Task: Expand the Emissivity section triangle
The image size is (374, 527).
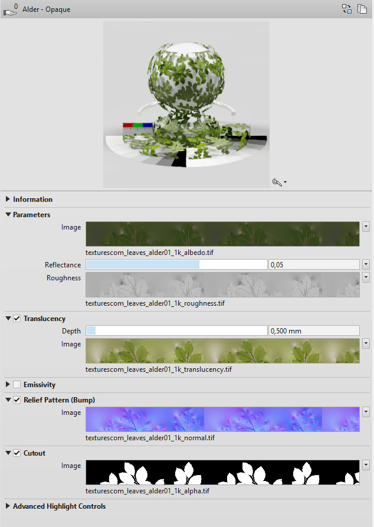Action: coord(8,384)
